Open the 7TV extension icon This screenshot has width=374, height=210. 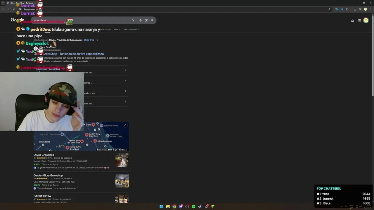[336, 9]
